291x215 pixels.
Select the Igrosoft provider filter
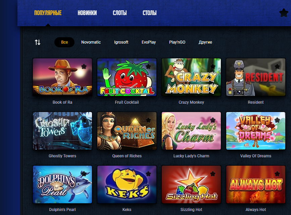(x=121, y=42)
